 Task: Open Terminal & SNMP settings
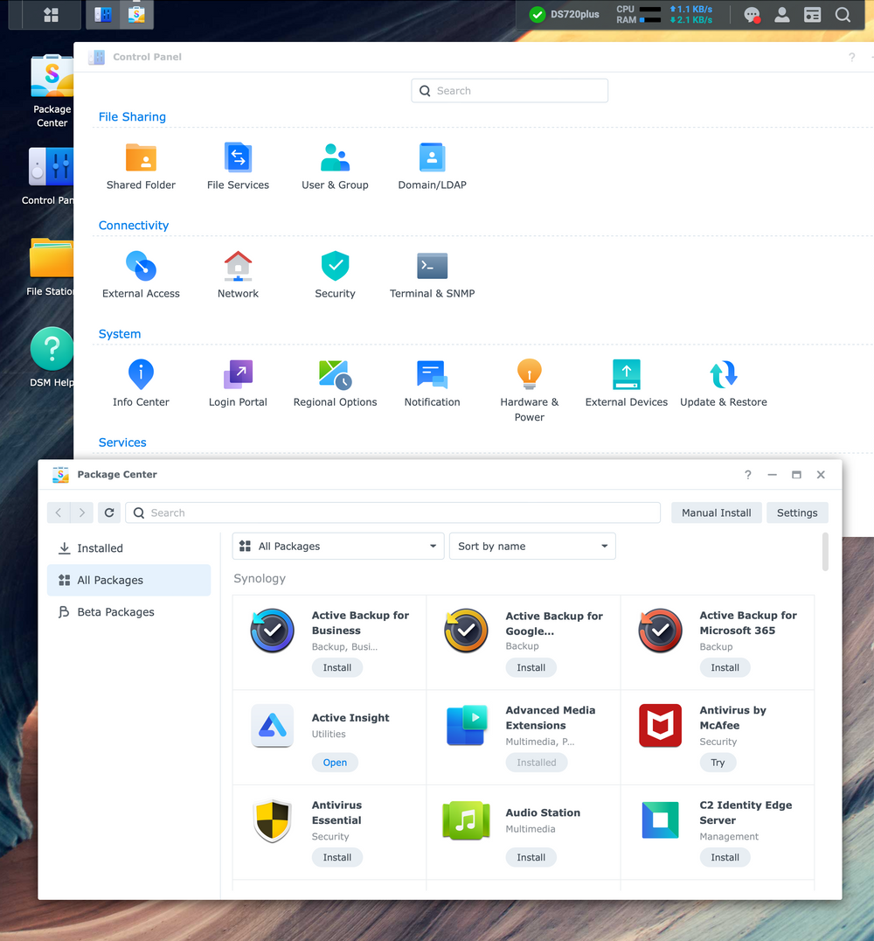(432, 275)
